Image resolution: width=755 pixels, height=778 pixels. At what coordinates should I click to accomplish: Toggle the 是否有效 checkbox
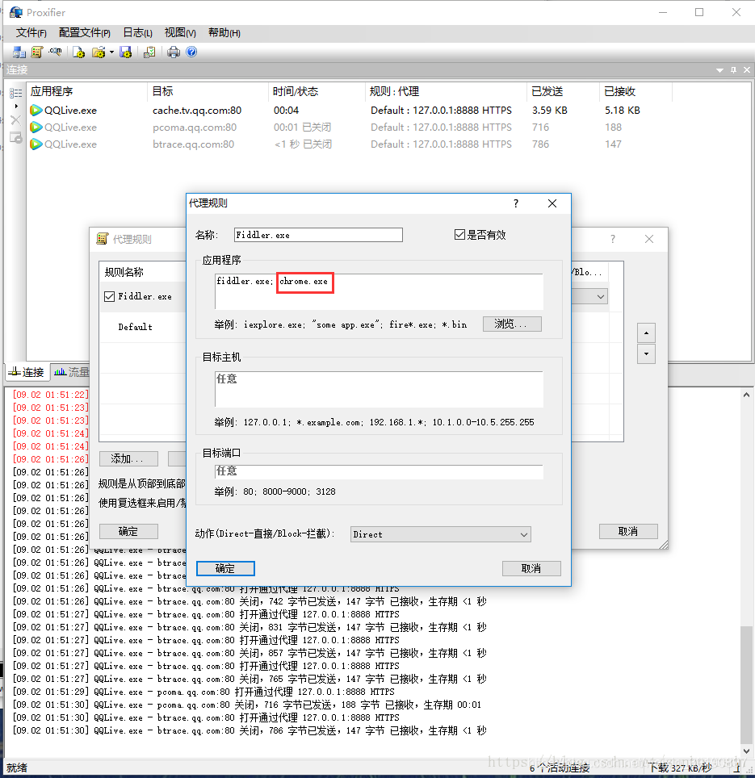click(460, 235)
